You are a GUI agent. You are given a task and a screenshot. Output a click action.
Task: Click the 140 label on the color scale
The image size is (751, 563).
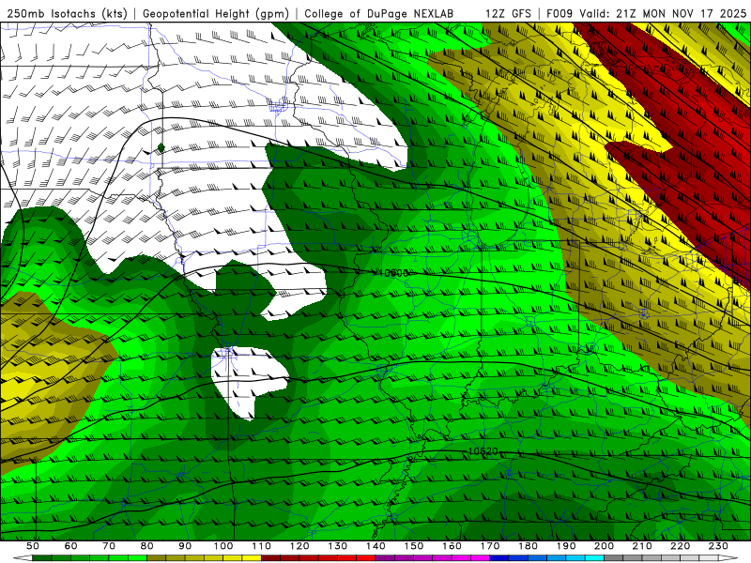[375, 546]
